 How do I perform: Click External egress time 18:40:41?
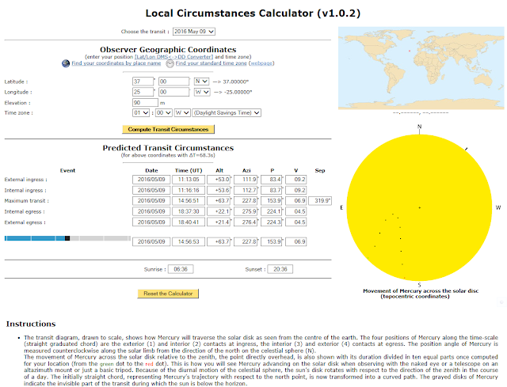click(x=189, y=222)
